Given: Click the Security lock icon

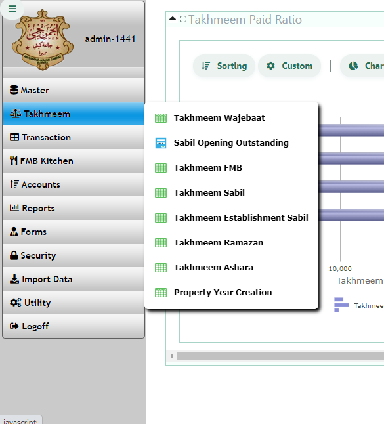Looking at the screenshot, I should 14,255.
